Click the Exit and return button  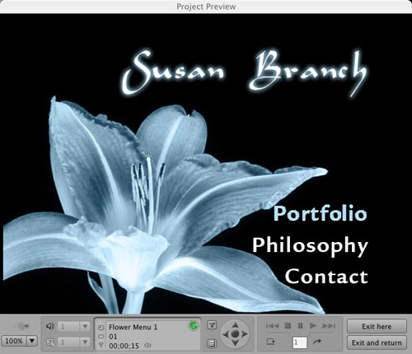pyautogui.click(x=377, y=342)
